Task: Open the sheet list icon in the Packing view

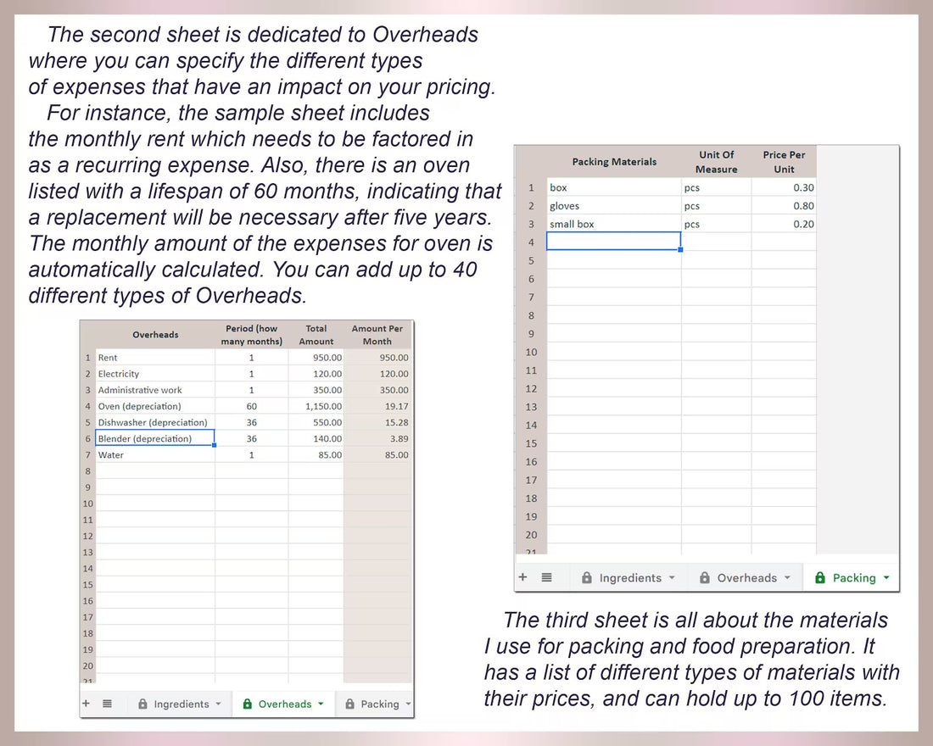Action: (545, 577)
